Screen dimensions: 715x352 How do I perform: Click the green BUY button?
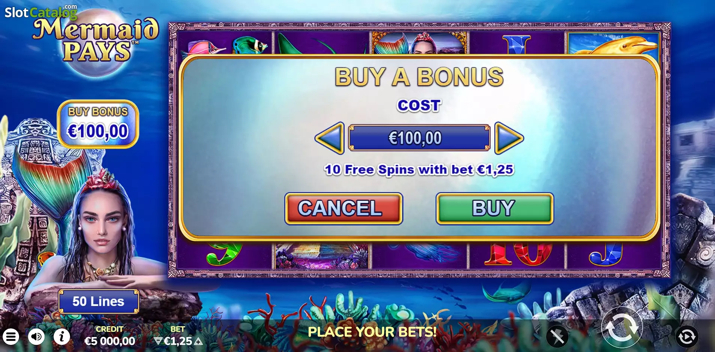pos(495,209)
